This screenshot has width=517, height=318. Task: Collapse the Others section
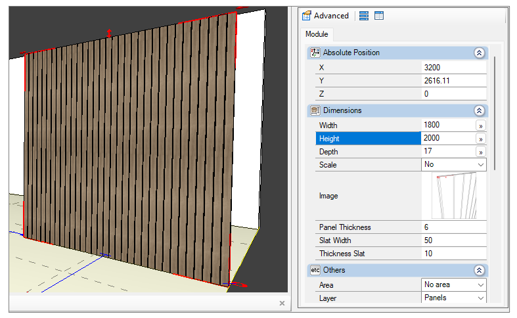[x=479, y=271]
